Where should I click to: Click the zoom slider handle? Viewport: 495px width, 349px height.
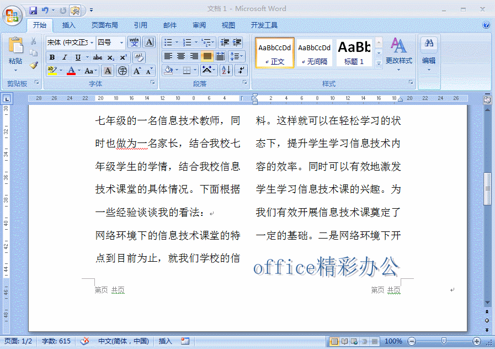tap(444, 341)
